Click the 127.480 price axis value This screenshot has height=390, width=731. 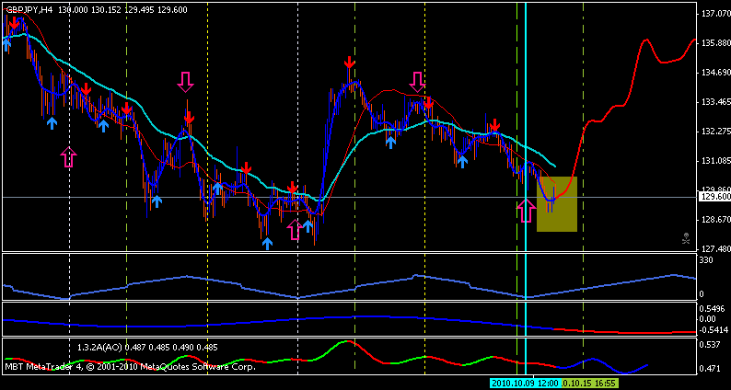click(x=714, y=249)
